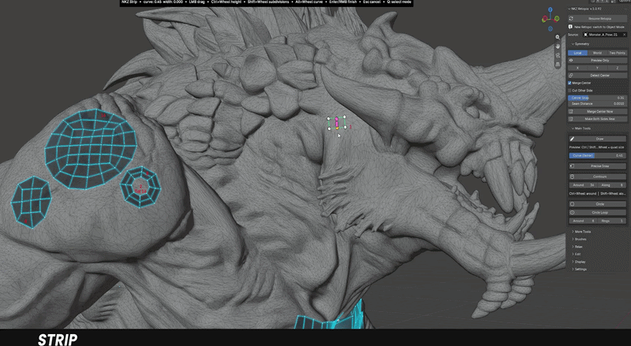Expand the Display section

click(579, 262)
